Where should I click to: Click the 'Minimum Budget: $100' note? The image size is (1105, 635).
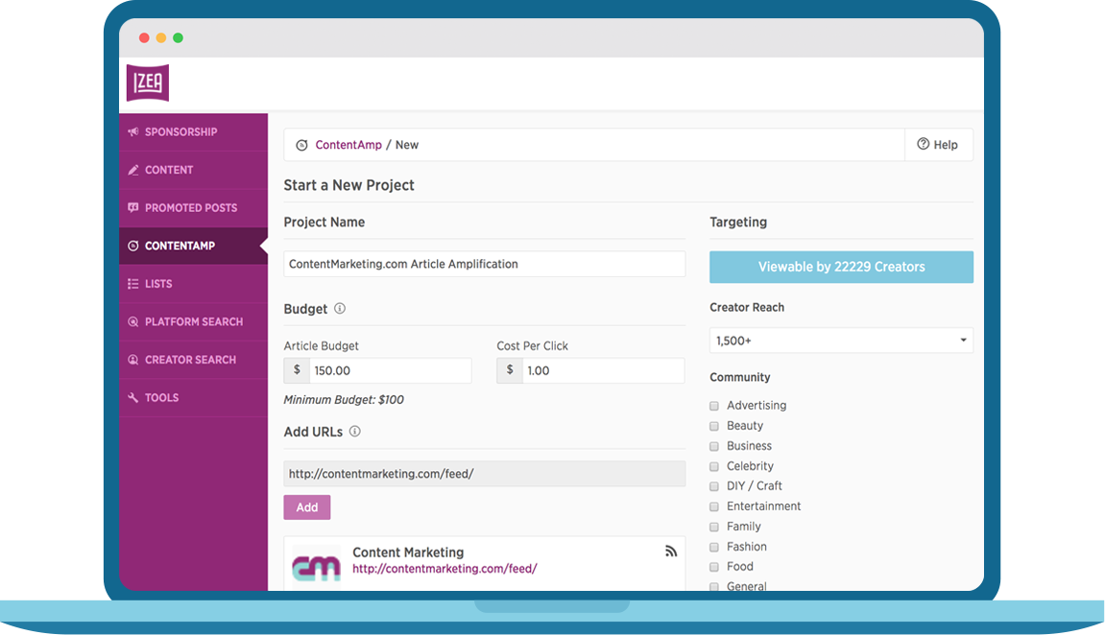344,400
